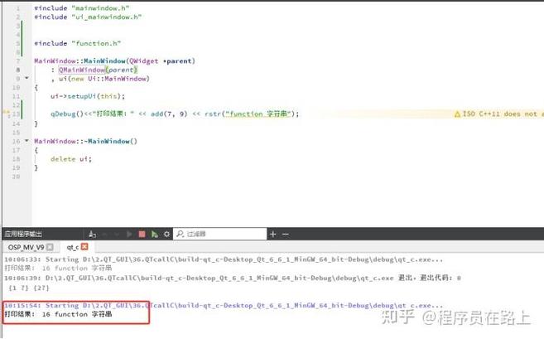Start debugging via the play-with-bug icon
The image size is (544, 339).
[155, 235]
